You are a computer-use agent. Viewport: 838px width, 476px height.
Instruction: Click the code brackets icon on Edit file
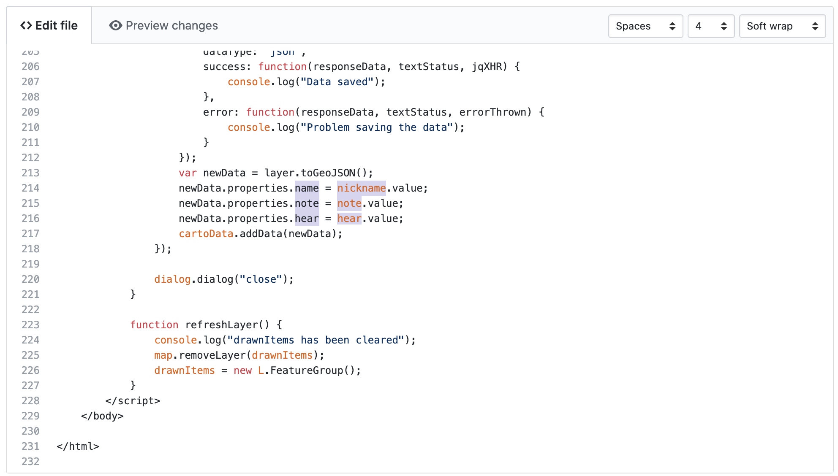(x=26, y=26)
